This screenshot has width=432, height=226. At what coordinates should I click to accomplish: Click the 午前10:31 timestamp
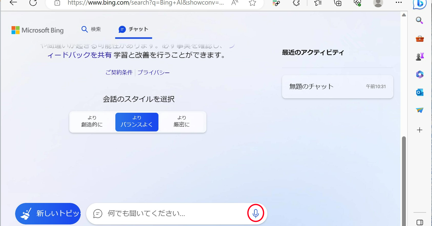376,87
